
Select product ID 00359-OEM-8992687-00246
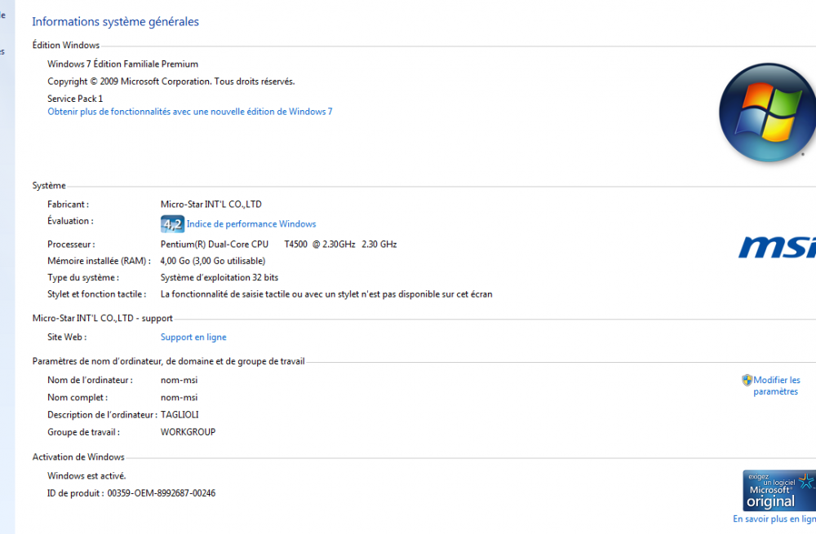[x=162, y=493]
